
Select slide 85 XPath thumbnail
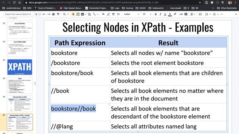click(x=20, y=85)
